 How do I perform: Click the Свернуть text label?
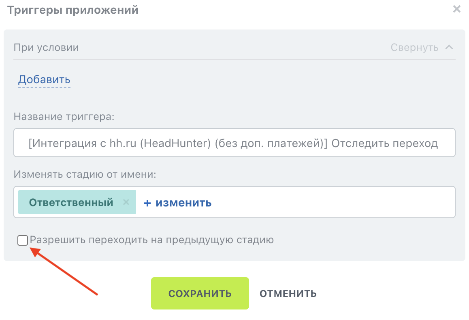click(414, 47)
